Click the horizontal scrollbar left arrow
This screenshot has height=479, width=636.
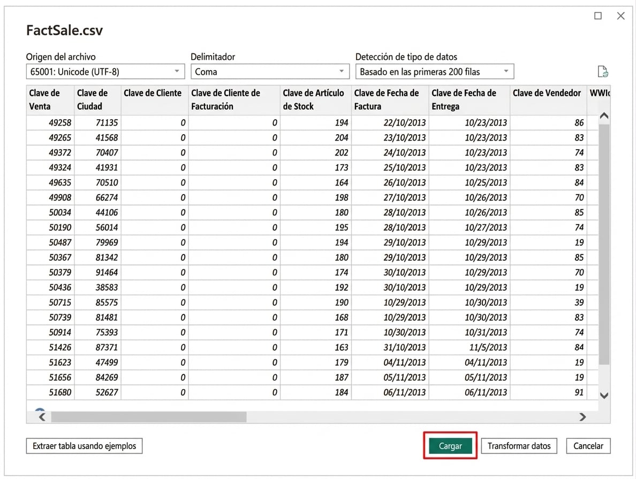click(42, 416)
